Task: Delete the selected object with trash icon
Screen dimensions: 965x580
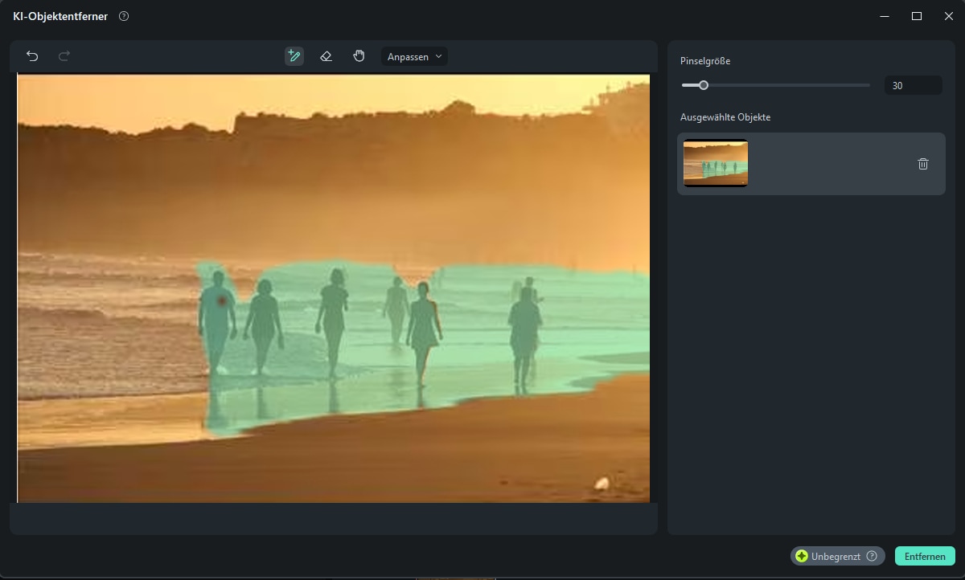Action: [922, 164]
